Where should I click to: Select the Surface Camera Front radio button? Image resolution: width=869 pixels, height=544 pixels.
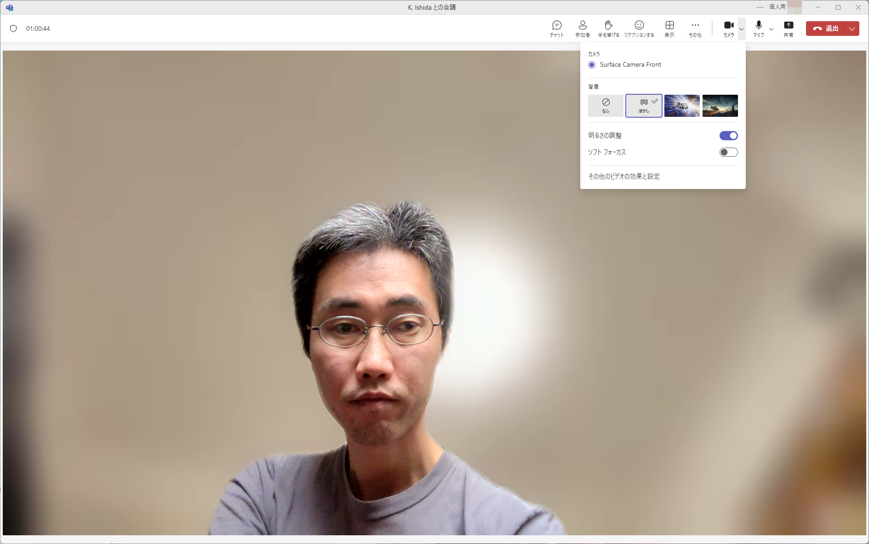click(592, 65)
